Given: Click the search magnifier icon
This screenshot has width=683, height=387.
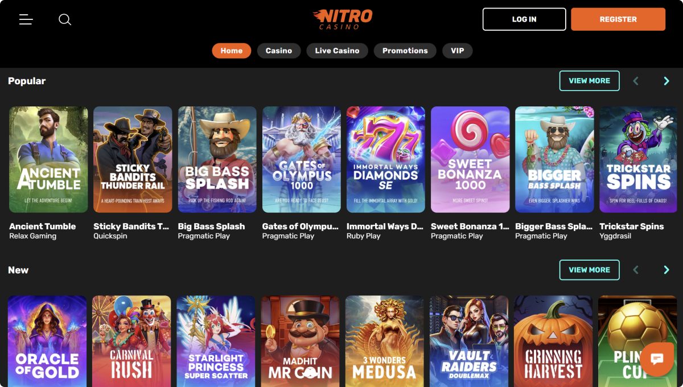Looking at the screenshot, I should click(65, 19).
